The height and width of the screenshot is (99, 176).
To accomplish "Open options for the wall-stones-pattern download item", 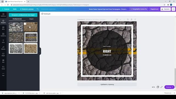I will 61,93.
